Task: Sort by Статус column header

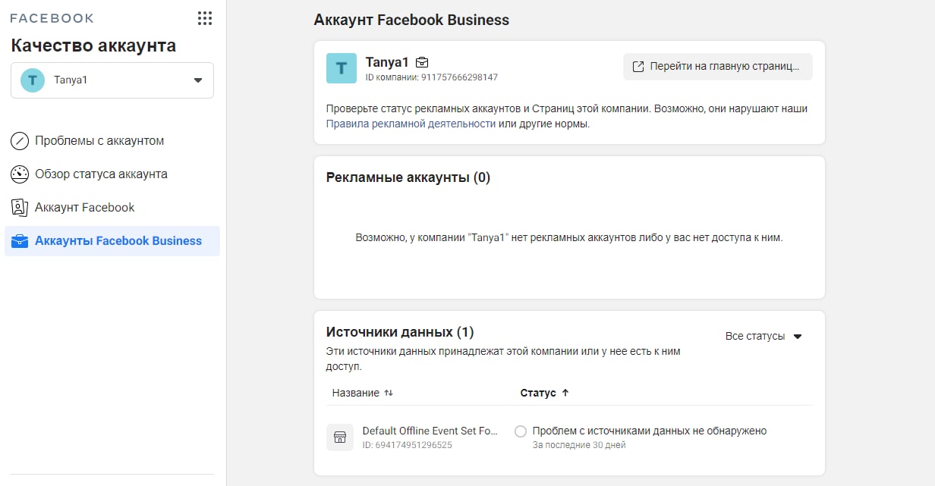Action: tap(545, 393)
